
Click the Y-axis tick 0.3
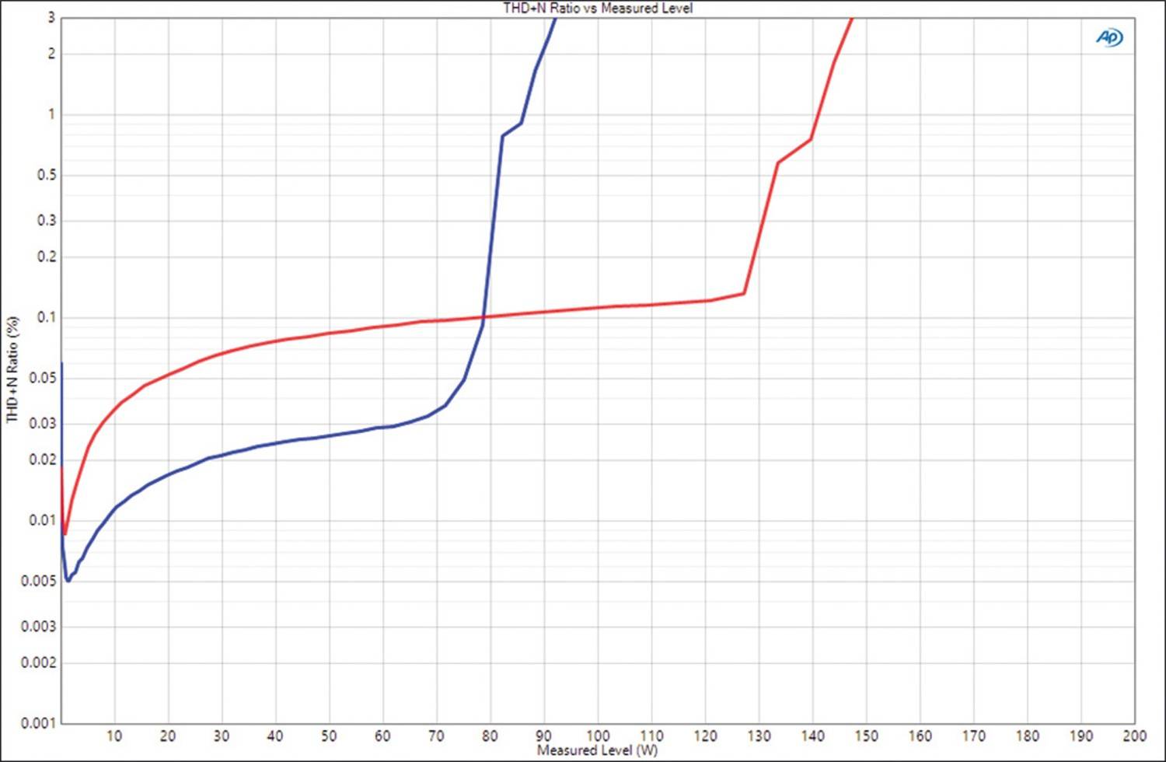click(47, 220)
